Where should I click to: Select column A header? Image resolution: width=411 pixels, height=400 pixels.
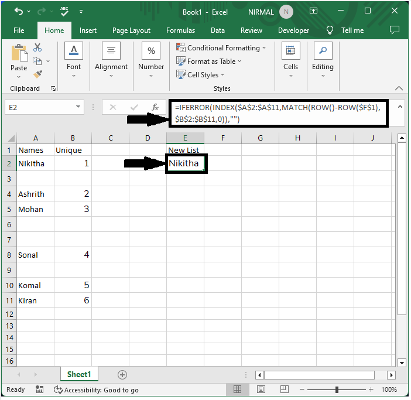(x=35, y=138)
